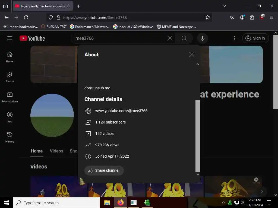278x208 pixels.
Task: Click the channel profile avatar
Action: tap(52, 115)
